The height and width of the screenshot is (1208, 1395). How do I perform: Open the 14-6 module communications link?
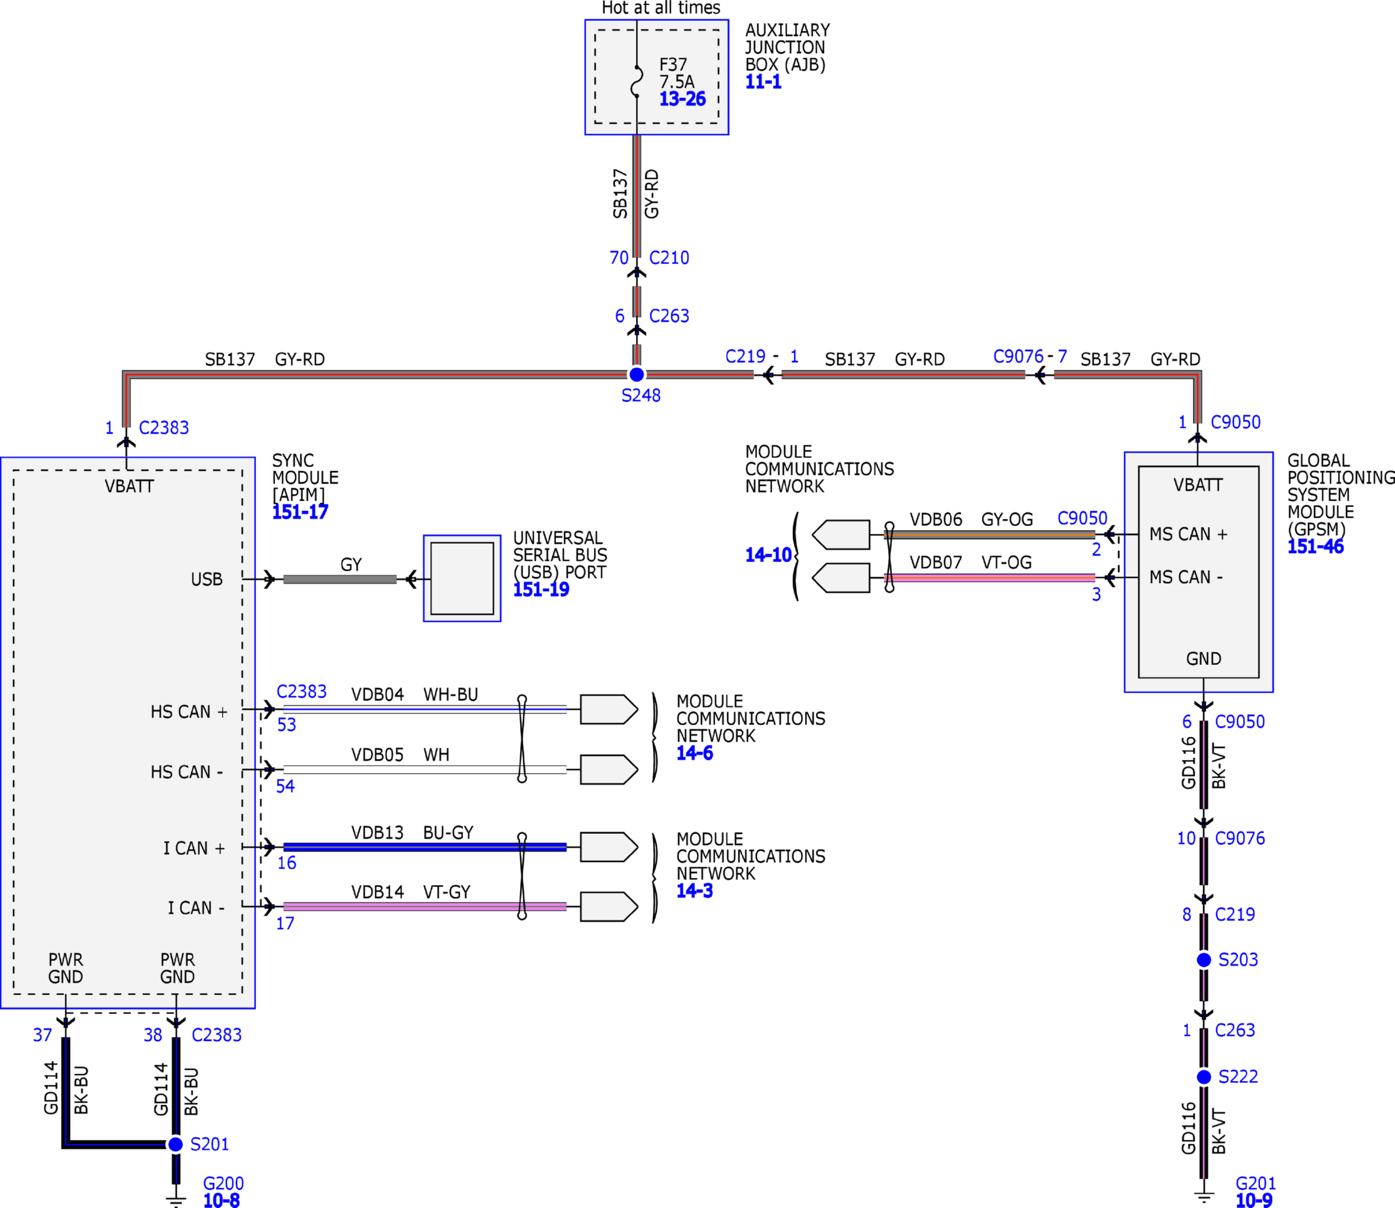(694, 753)
